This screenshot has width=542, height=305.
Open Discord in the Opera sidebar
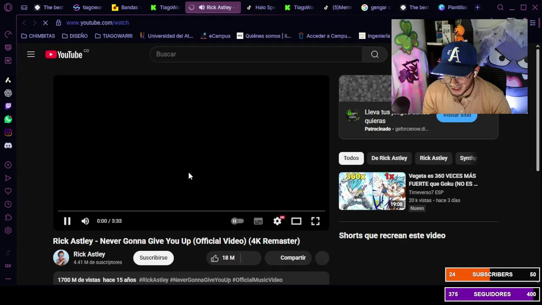[8, 146]
